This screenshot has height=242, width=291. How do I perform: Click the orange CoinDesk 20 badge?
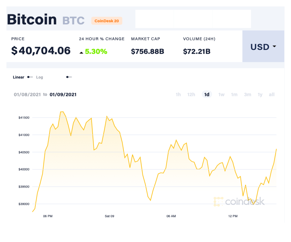pos(107,21)
